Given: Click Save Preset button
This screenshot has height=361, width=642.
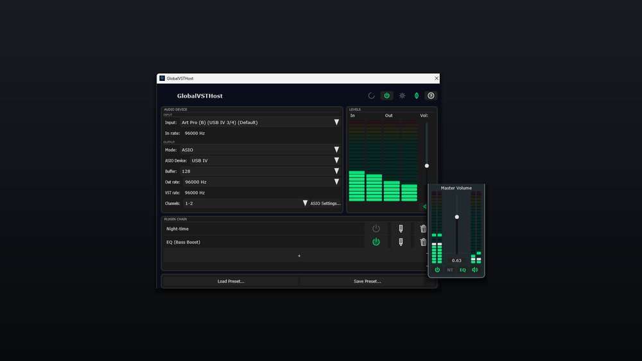Looking at the screenshot, I should point(367,281).
